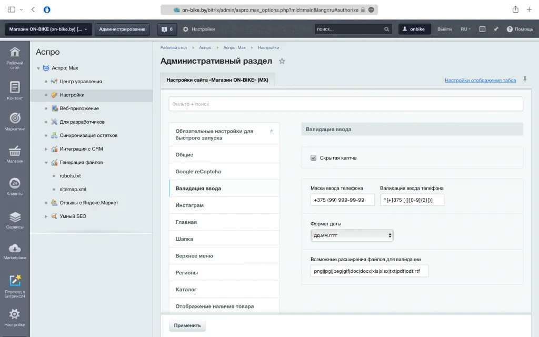Switch to the Администрирование tab

tap(122, 29)
